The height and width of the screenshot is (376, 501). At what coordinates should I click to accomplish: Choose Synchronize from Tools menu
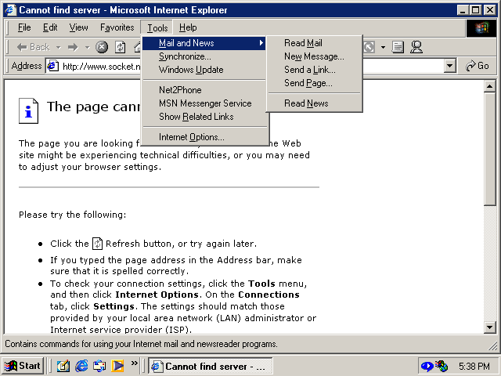click(x=204, y=56)
